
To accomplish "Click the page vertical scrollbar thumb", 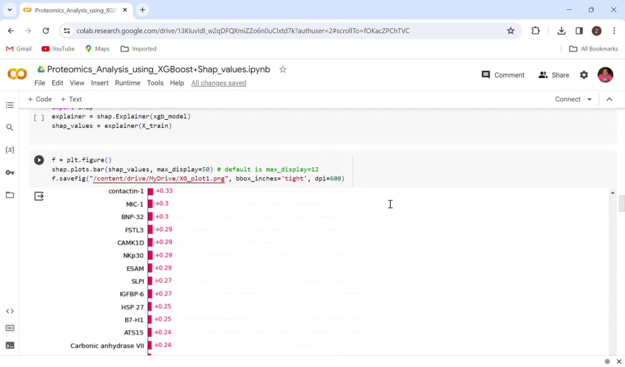I will point(621,204).
